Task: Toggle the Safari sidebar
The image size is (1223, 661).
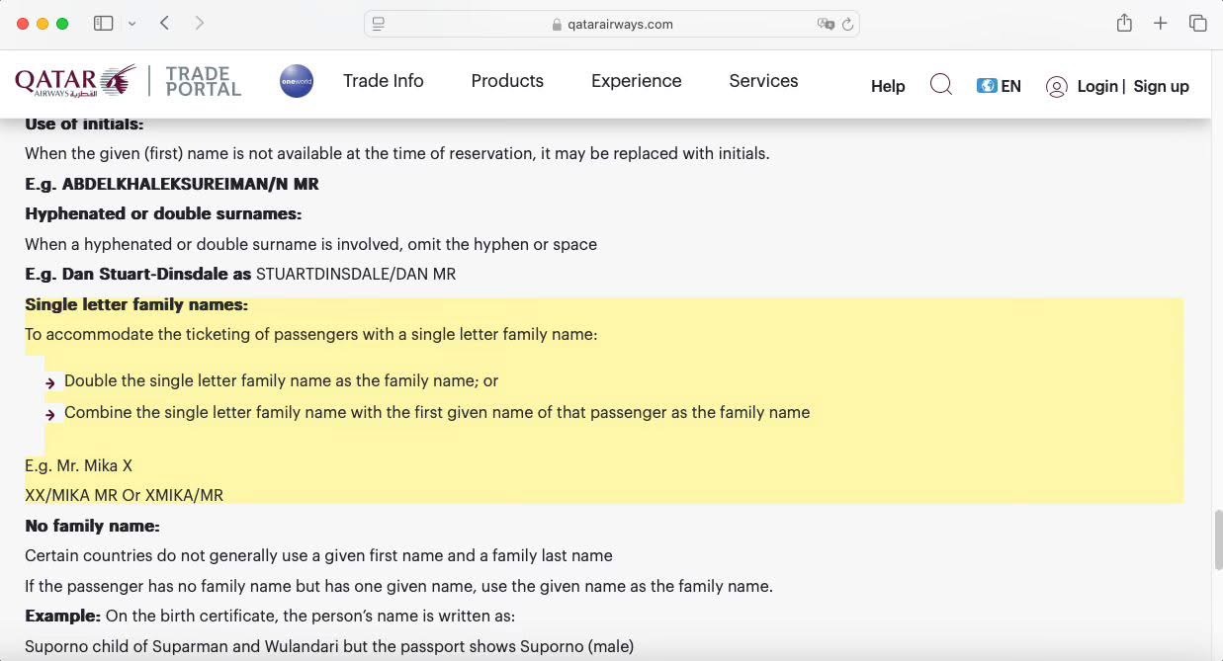Action: pos(103,24)
